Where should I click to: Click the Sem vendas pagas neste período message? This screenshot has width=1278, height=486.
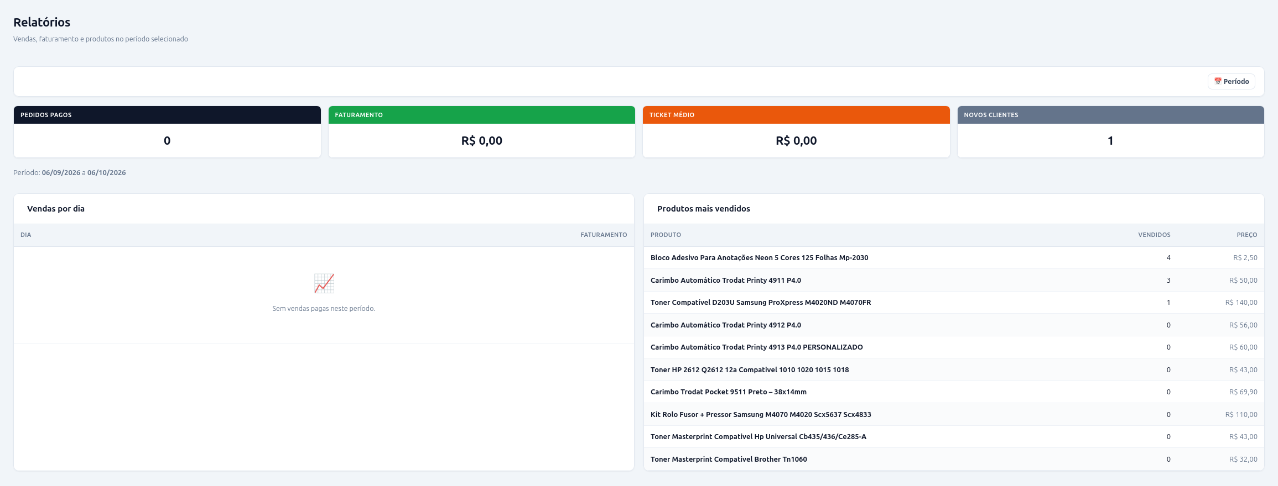pyautogui.click(x=324, y=309)
